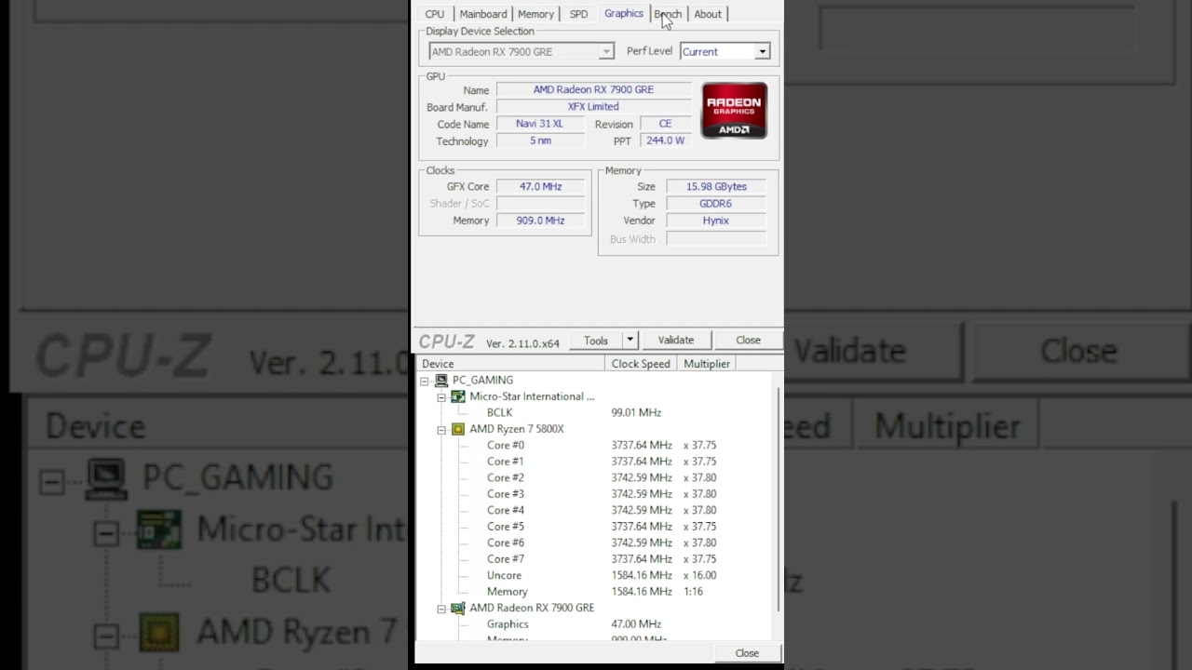Click the device tree vertical scrollbar
The image size is (1192, 670).
(779, 500)
